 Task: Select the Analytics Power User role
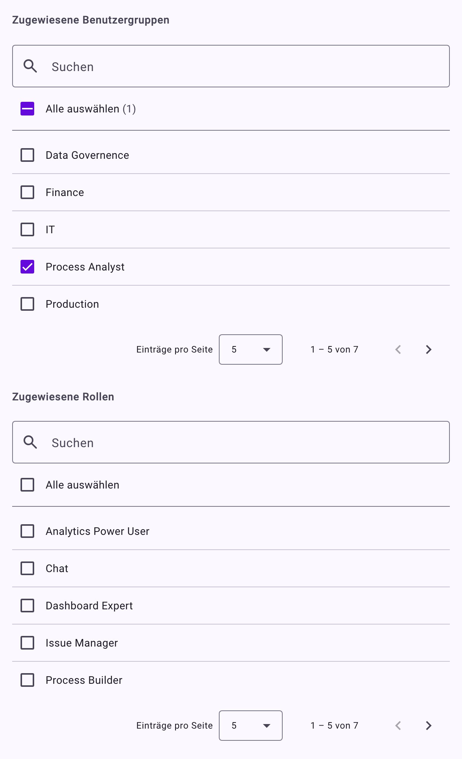[x=27, y=531]
